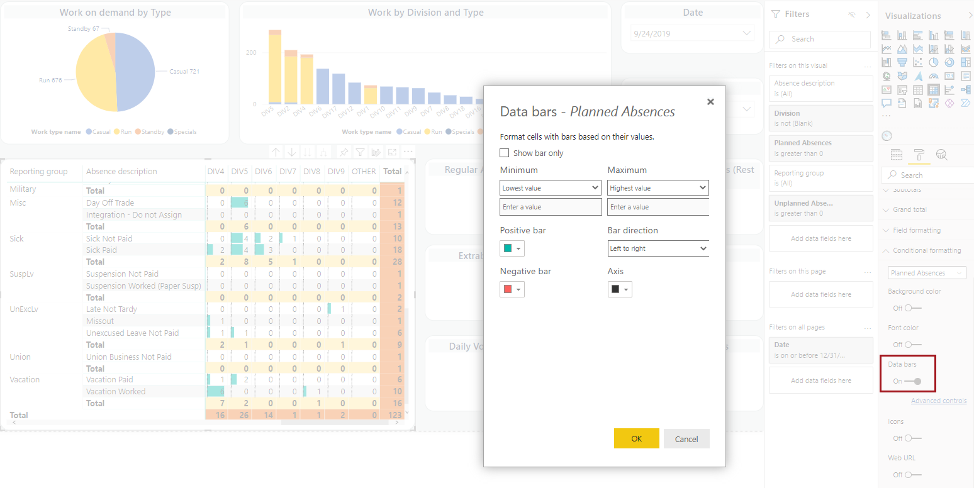Enter focus mode on the matrix visual
974x488 pixels.
(393, 152)
